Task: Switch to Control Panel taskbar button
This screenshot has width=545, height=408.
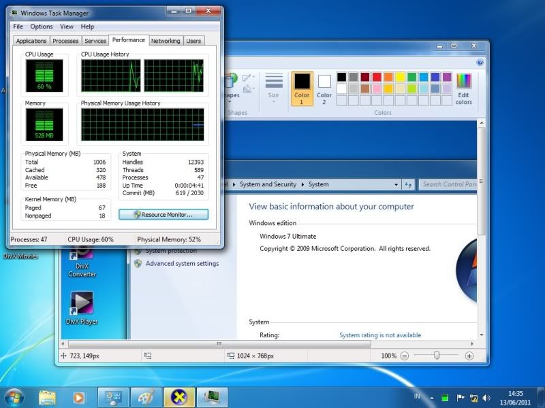Action: pyautogui.click(x=113, y=398)
